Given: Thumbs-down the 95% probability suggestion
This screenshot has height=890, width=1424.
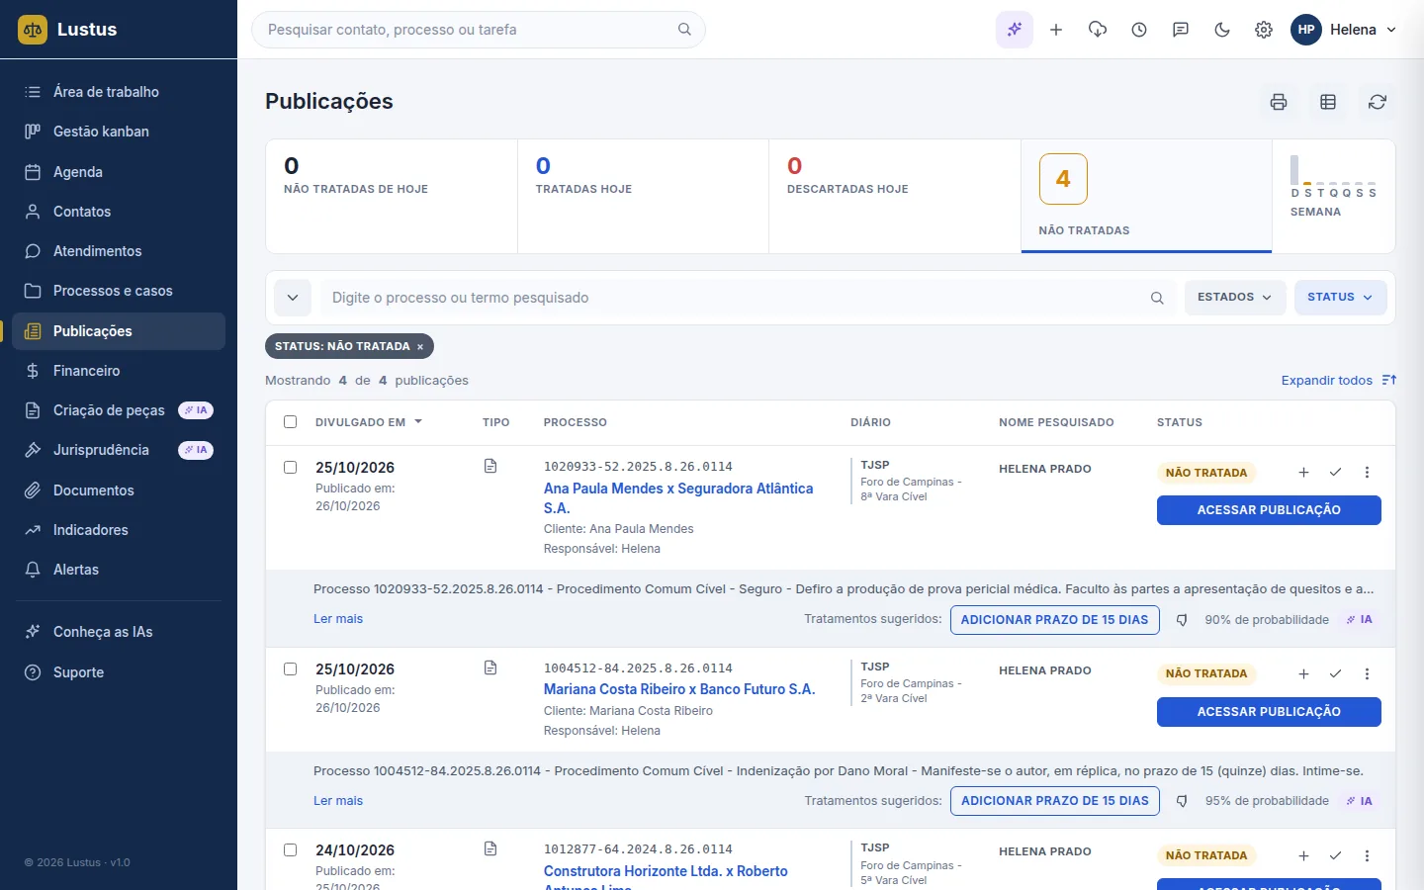Looking at the screenshot, I should click(x=1182, y=801).
